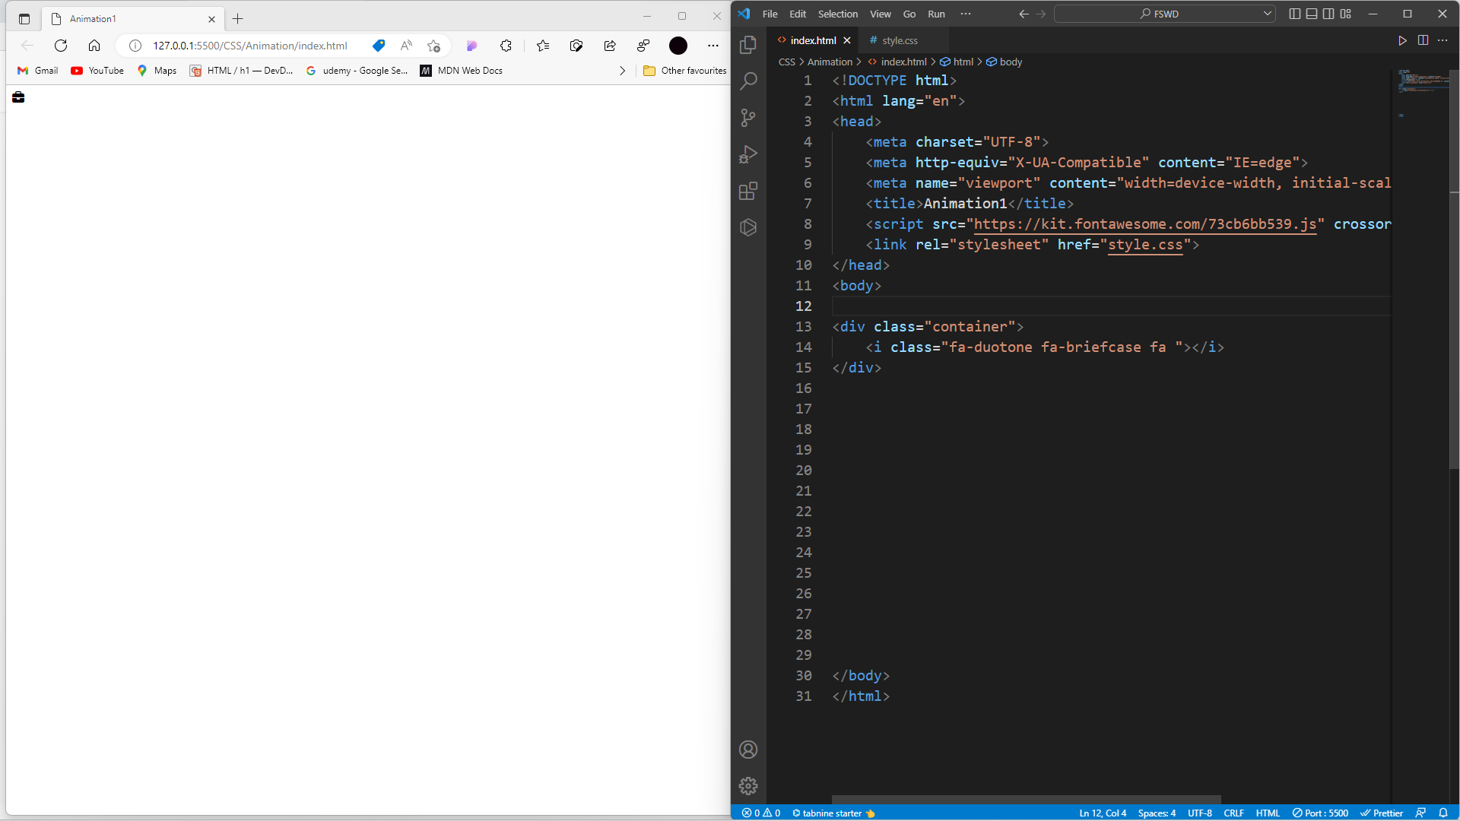Open the View menu
This screenshot has width=1460, height=821.
(x=880, y=14)
